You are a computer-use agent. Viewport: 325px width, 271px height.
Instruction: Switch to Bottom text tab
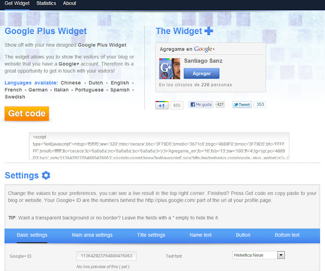coord(287,235)
